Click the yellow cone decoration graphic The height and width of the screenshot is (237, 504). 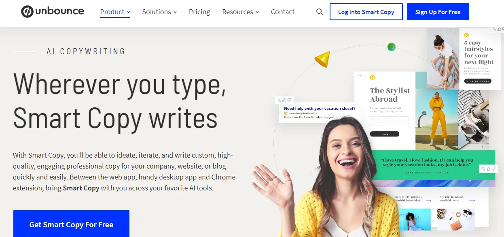[322, 59]
